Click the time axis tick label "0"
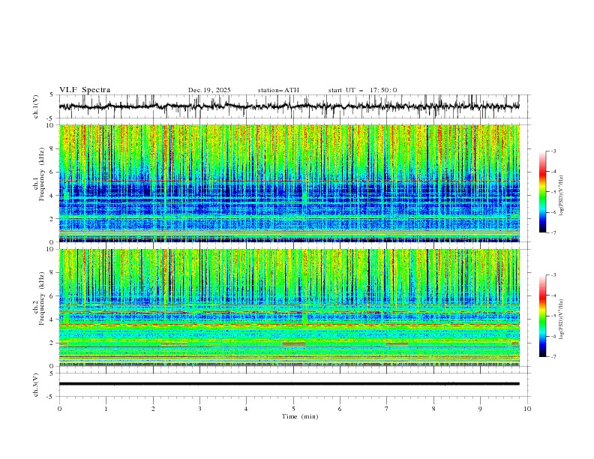 pyautogui.click(x=59, y=409)
